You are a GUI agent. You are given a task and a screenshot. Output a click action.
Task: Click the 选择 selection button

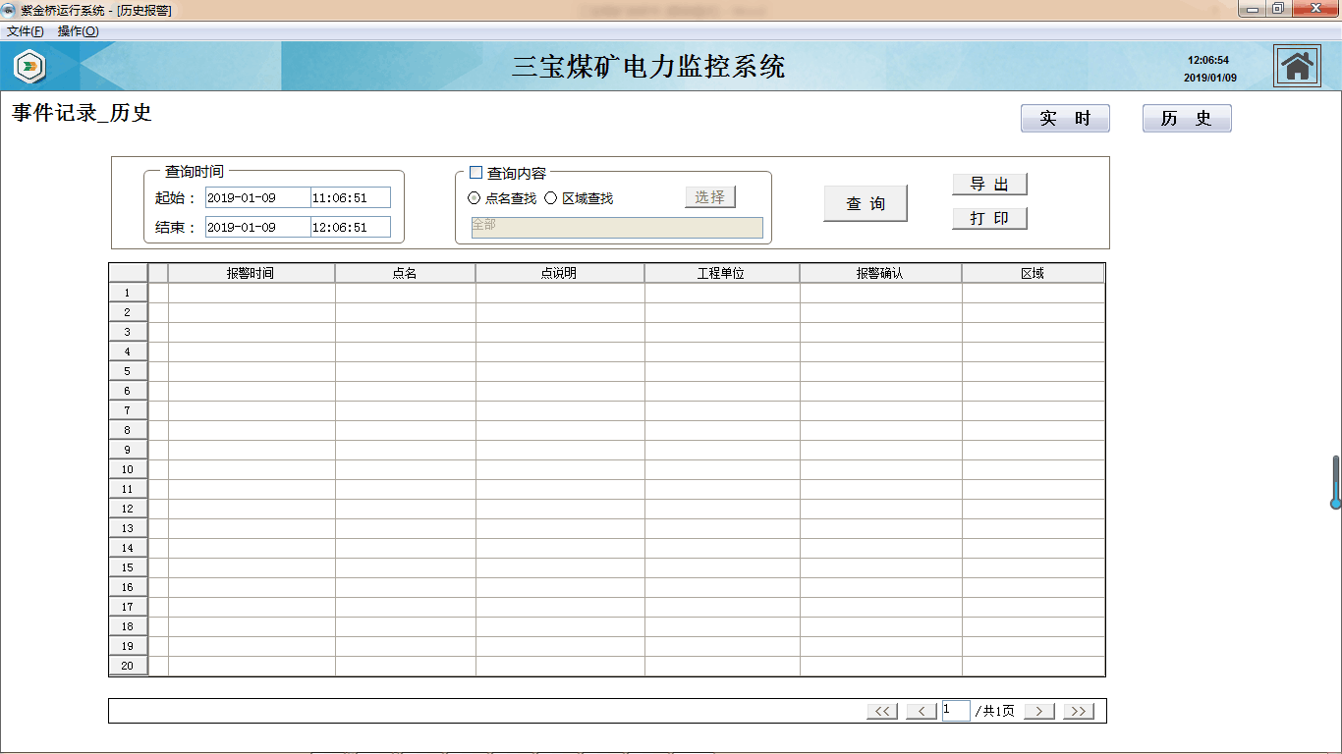(x=709, y=197)
